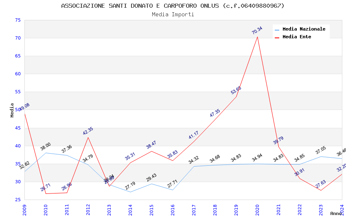This screenshot has width=346, height=224.
Task: Select the 26.96 data label
Action: pyautogui.click(x=67, y=186)
